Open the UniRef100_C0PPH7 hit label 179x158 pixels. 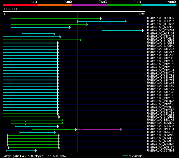pos(161,21)
